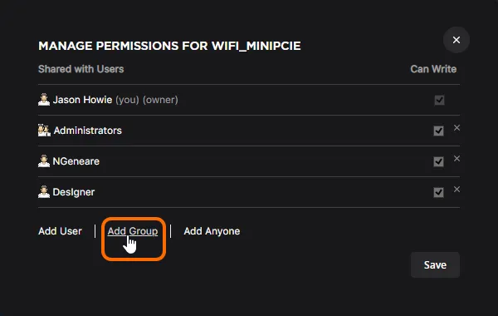
Task: Close the Manage Permissions dialog
Action: pyautogui.click(x=456, y=40)
